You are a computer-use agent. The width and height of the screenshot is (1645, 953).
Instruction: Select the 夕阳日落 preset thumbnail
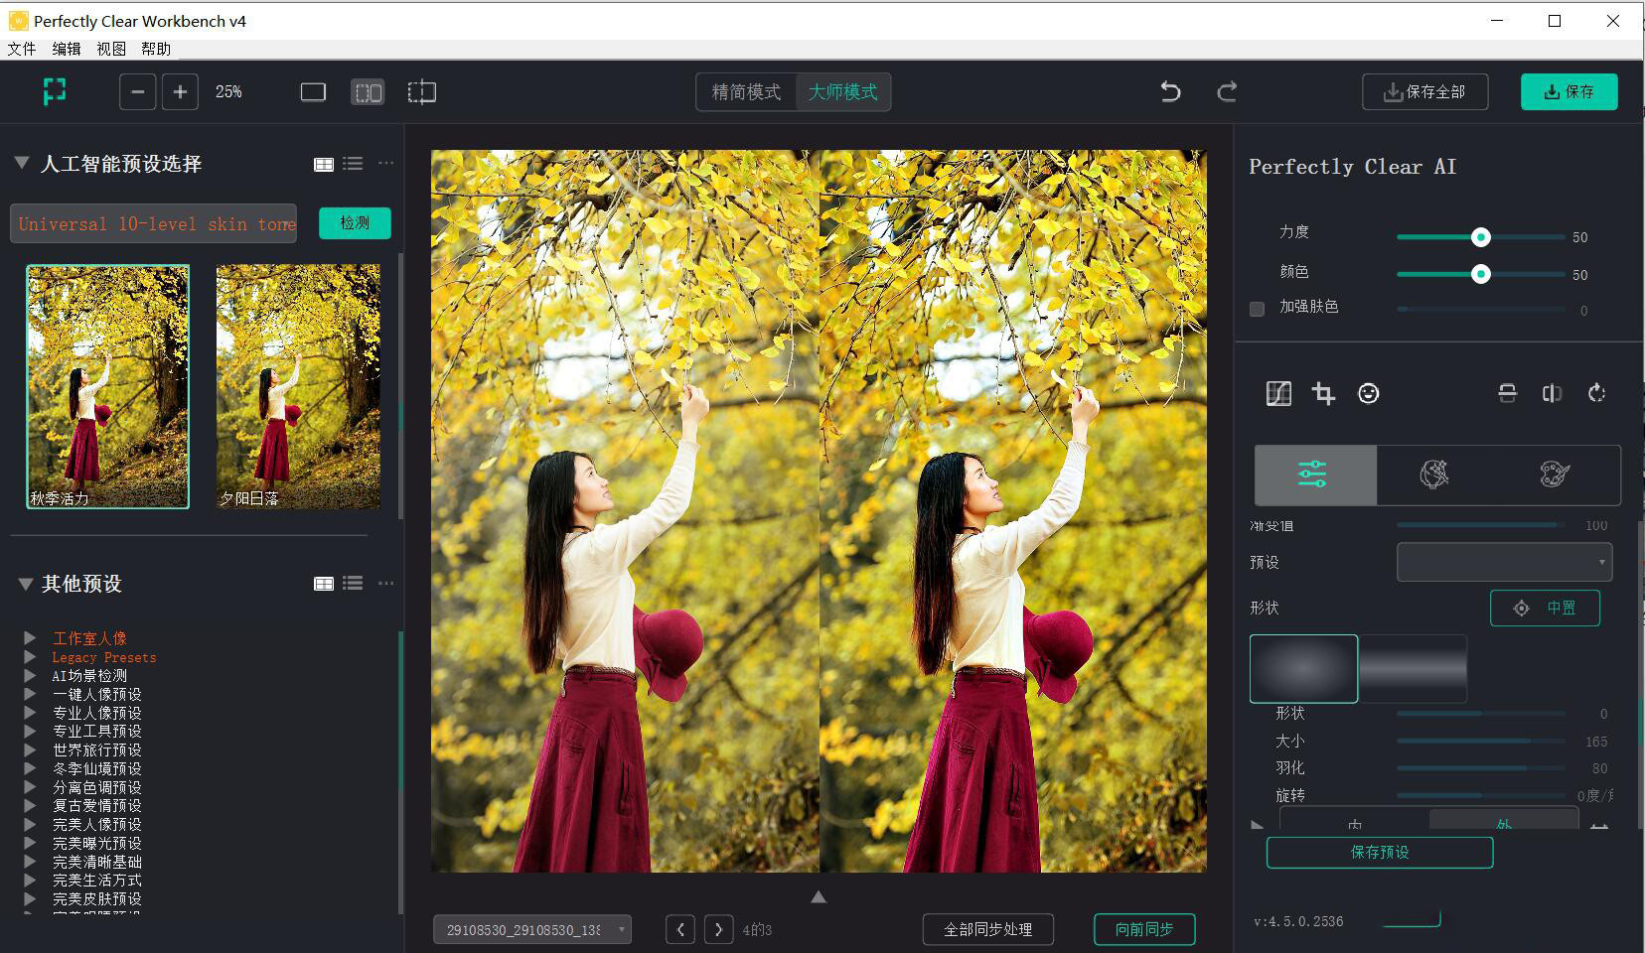[297, 386]
